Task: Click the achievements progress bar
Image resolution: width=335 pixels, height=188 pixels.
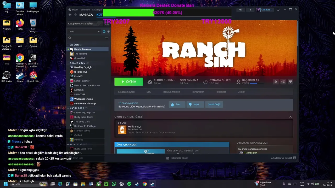Action: [x=256, y=83]
